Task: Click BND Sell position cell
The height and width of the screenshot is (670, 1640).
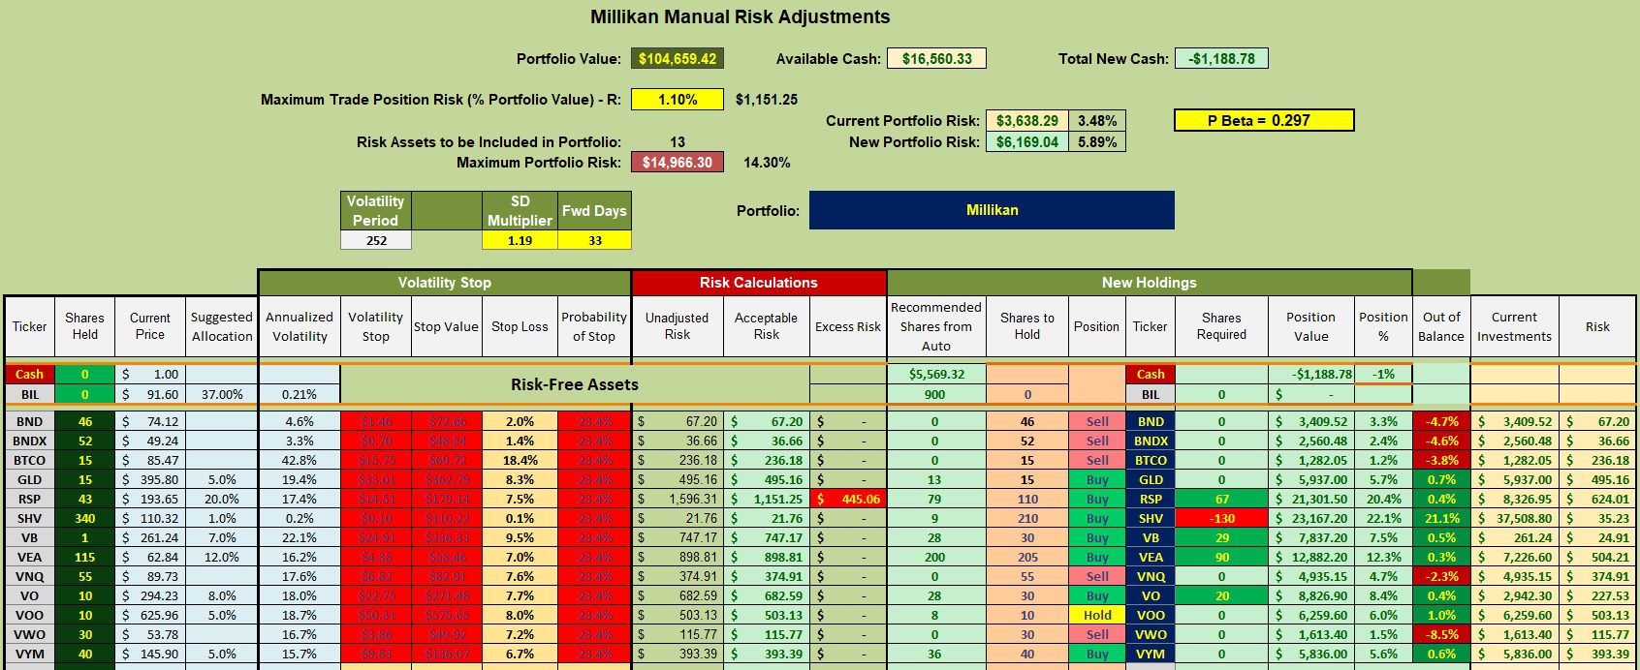Action: coord(1097,422)
